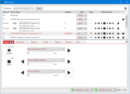Click the left arrow for Move at Velocity

coord(23,73)
